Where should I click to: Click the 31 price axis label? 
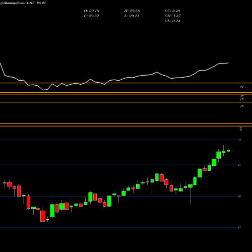coord(239,140)
